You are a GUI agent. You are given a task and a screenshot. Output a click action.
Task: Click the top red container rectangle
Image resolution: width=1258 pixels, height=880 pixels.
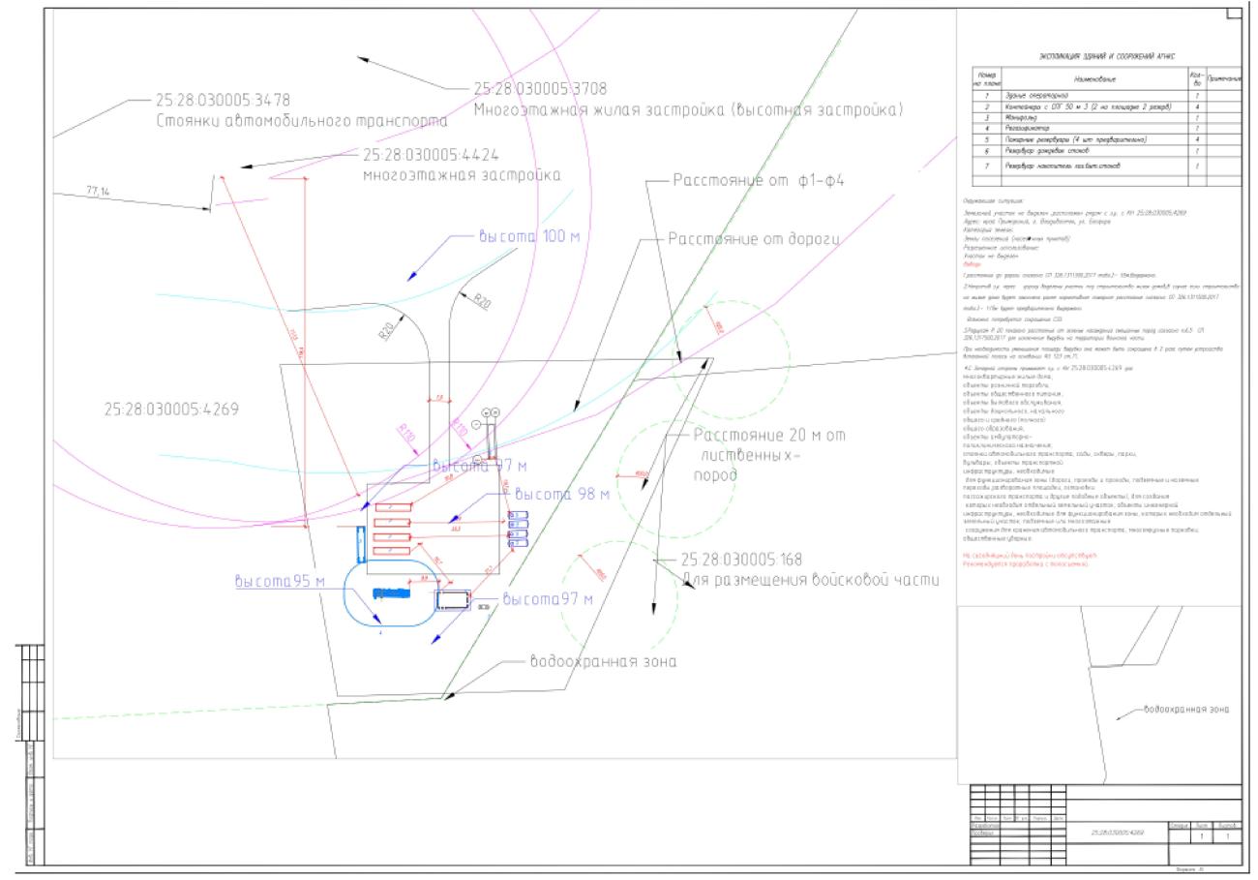393,506
